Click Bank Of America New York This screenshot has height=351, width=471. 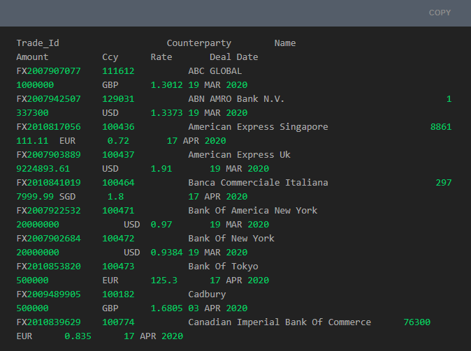pyautogui.click(x=253, y=211)
